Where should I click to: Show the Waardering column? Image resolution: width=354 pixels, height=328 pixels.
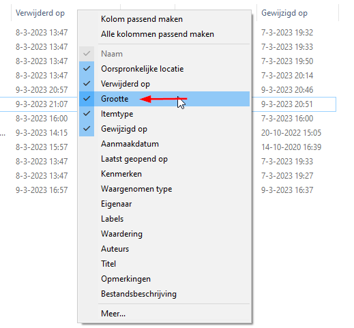pos(164,234)
